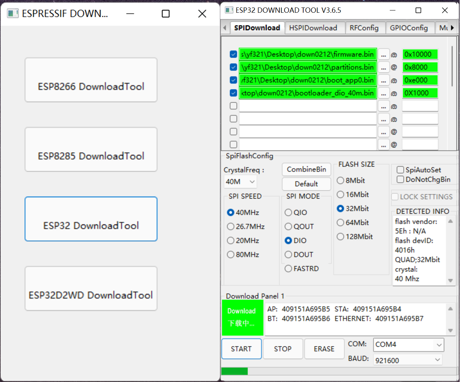The image size is (460, 382).
Task: Browse for bootloader_dio_40m.bin with the ... button
Action: click(x=383, y=93)
